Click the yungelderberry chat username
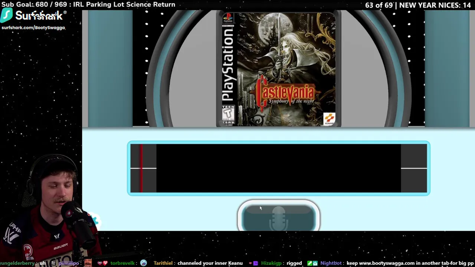Image resolution: width=475 pixels, height=267 pixels. [x=17, y=263]
